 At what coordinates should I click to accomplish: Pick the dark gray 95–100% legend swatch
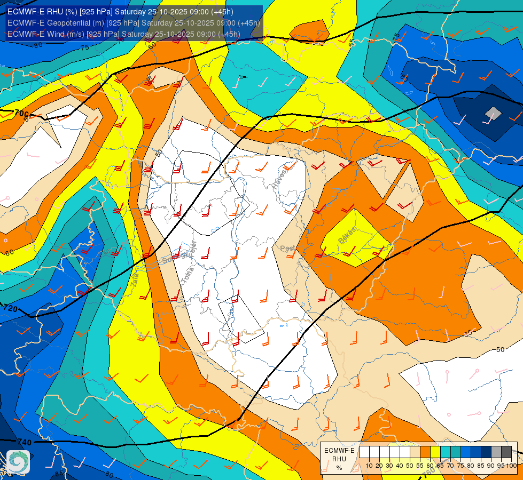pos(506,452)
